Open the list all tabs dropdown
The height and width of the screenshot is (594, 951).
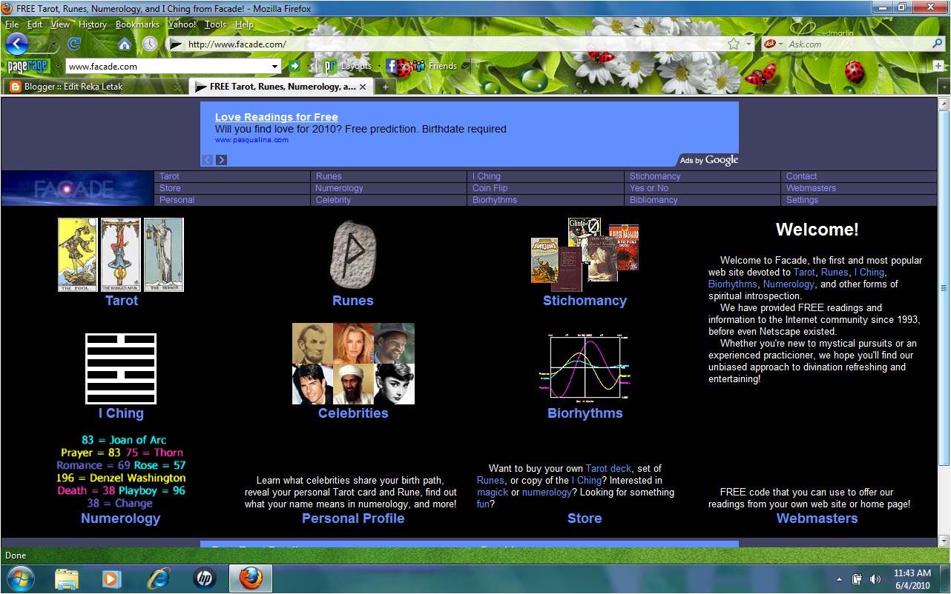[944, 87]
